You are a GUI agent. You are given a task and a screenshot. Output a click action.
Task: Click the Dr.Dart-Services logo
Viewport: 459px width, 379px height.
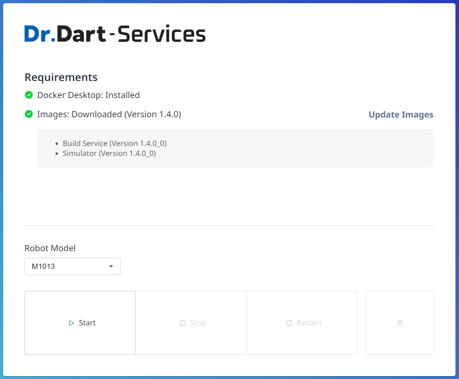click(x=115, y=34)
